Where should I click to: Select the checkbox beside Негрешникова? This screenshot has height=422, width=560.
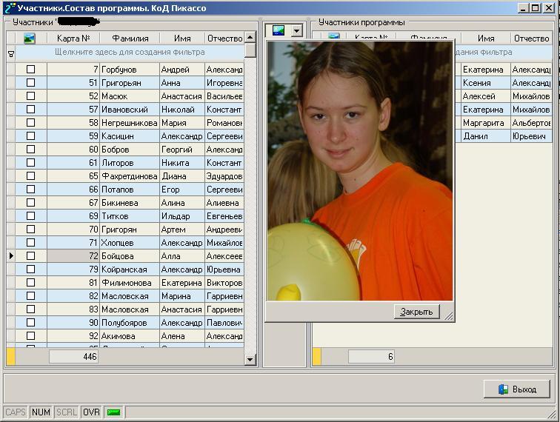click(x=30, y=122)
